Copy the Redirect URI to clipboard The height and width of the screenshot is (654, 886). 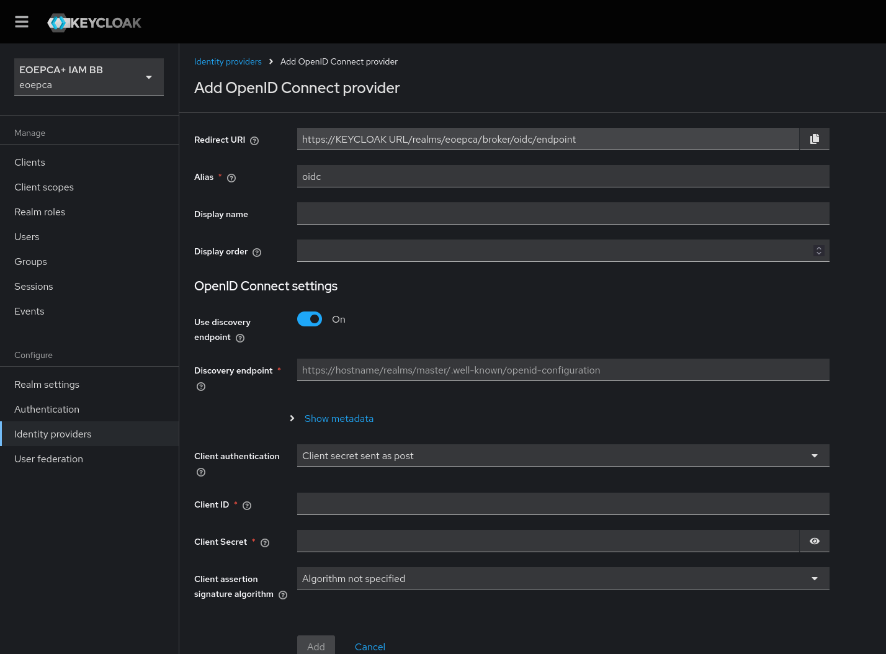pyautogui.click(x=814, y=139)
